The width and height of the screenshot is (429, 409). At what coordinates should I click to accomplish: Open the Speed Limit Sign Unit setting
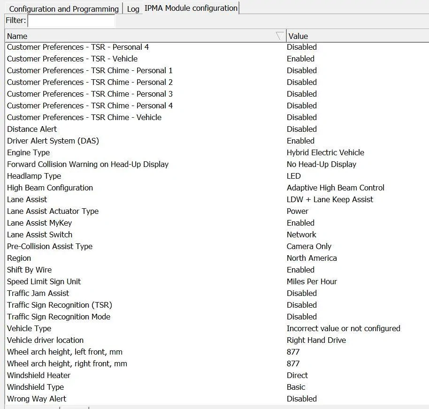tap(44, 281)
